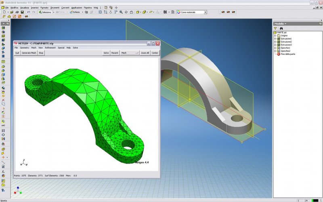Click the Center button in NETGEN
The width and height of the screenshot is (323, 202).
tap(155, 53)
